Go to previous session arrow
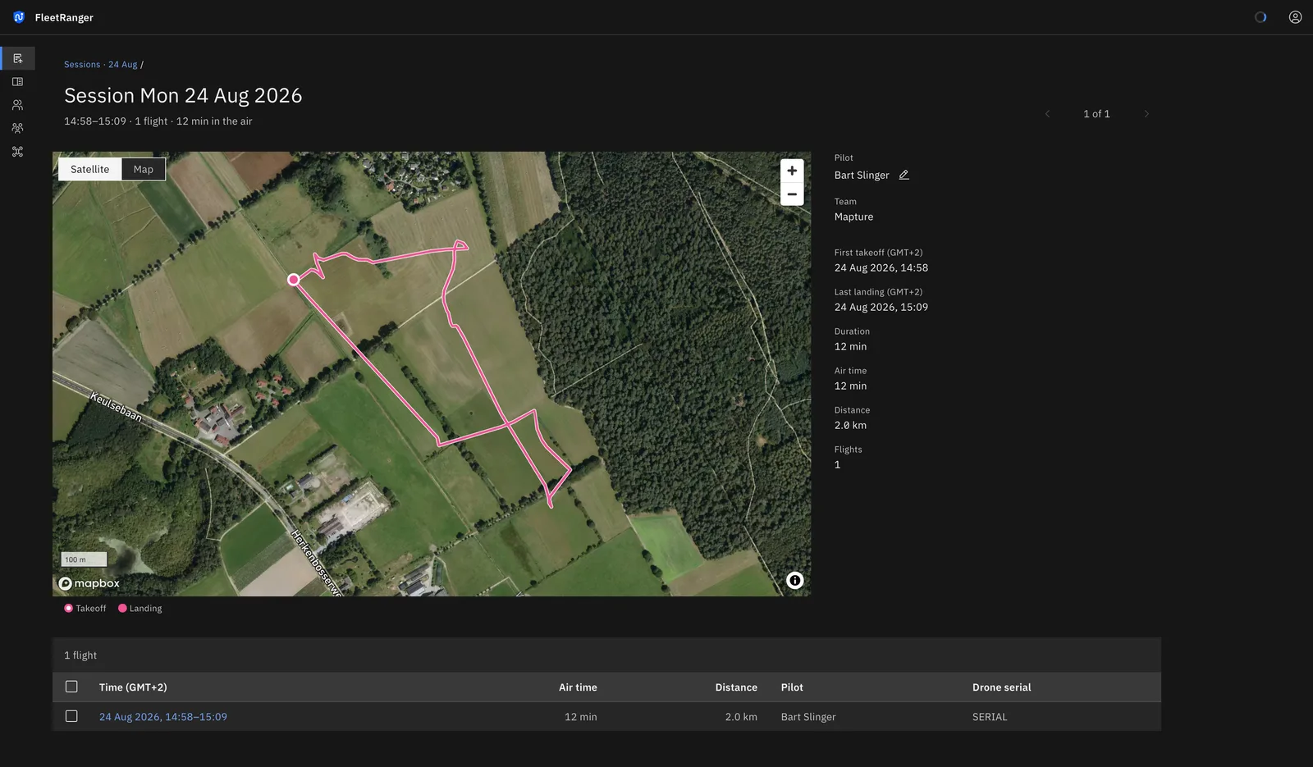 click(x=1047, y=114)
